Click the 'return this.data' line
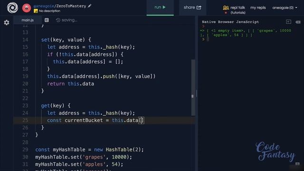Viewport: 304px width, 171px height. pyautogui.click(x=71, y=84)
